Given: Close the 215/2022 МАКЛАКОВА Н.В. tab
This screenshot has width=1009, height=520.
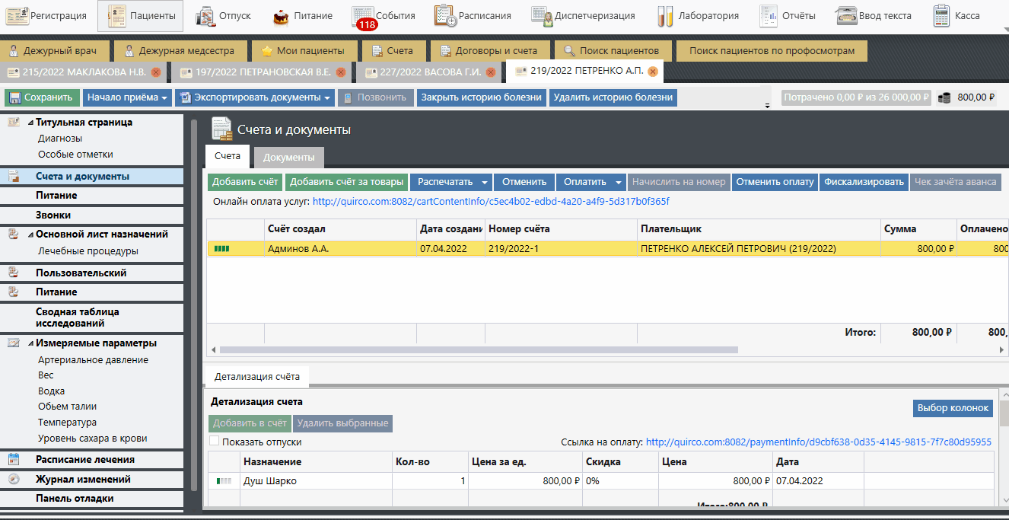Looking at the screenshot, I should (156, 72).
